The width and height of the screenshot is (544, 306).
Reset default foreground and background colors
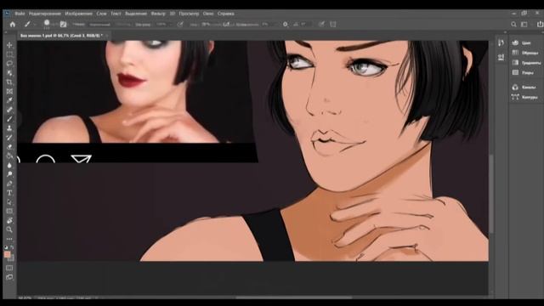[6, 247]
